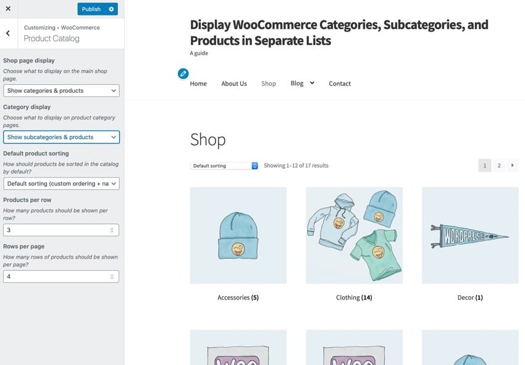The image size is (525, 365).
Task: Open the Shop page display dropdown
Action: pyautogui.click(x=61, y=90)
